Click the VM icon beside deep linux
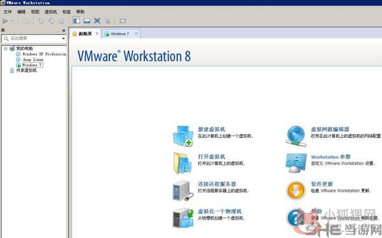 click(18, 59)
